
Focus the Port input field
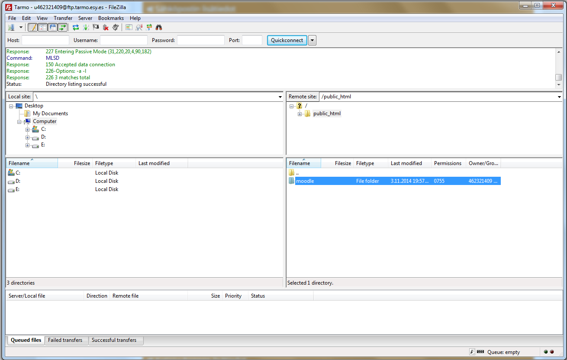pos(252,40)
